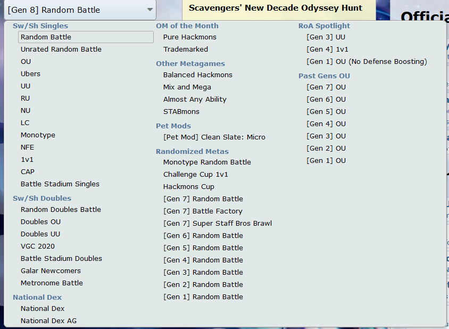
Task: Open the [Gen 8] Random Battle format dropdown
Action: [x=80, y=10]
